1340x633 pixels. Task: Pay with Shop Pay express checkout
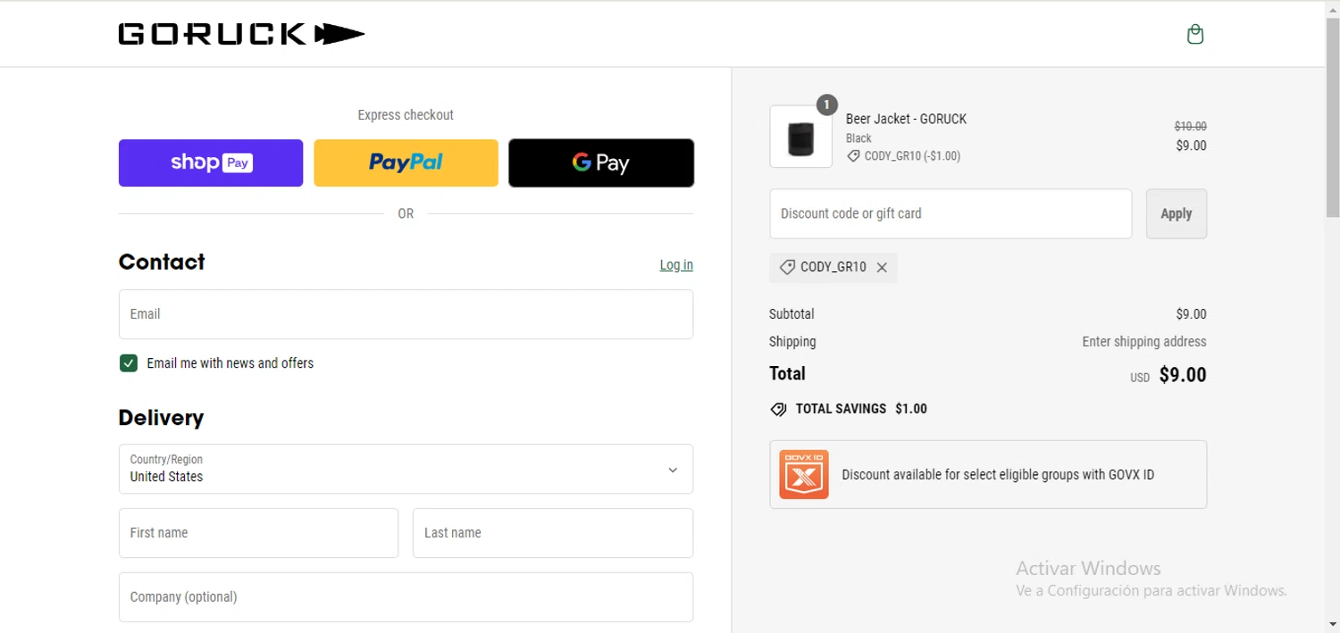tap(211, 162)
